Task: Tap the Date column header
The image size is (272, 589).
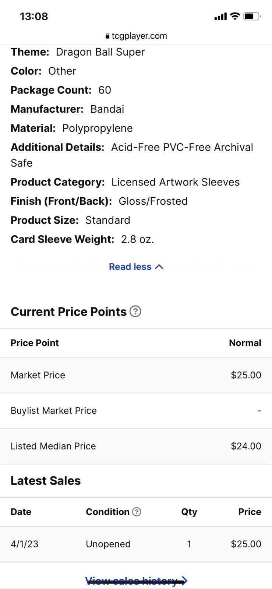Action: (21, 512)
